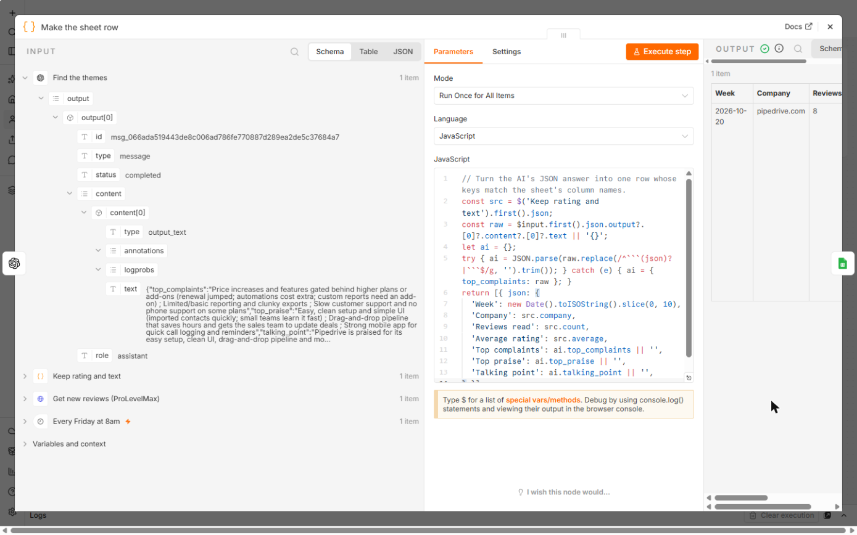Open the Docs link
The height and width of the screenshot is (535, 857).
798,27
